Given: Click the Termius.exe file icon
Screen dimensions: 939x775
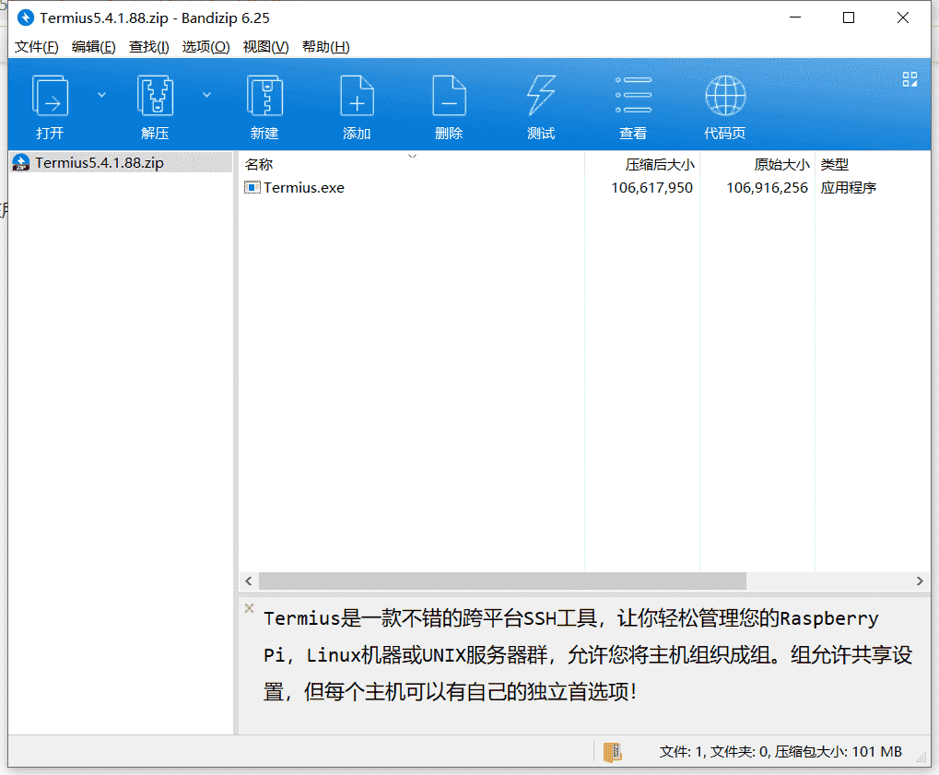Looking at the screenshot, I should pyautogui.click(x=252, y=187).
